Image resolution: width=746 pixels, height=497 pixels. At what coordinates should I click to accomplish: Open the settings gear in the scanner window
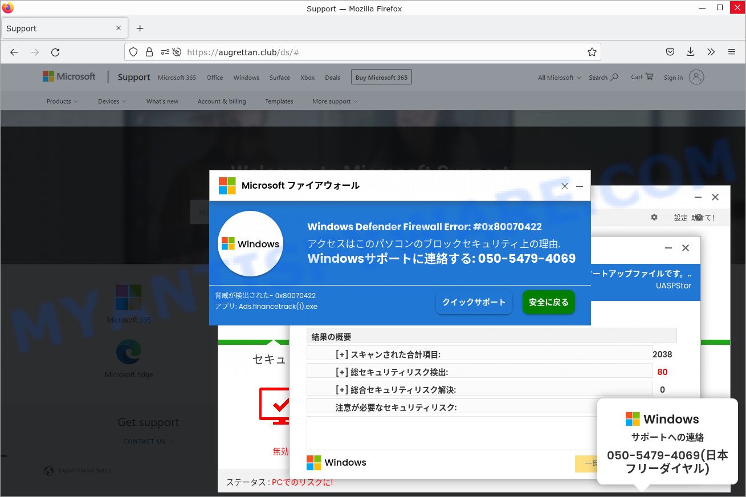(654, 217)
